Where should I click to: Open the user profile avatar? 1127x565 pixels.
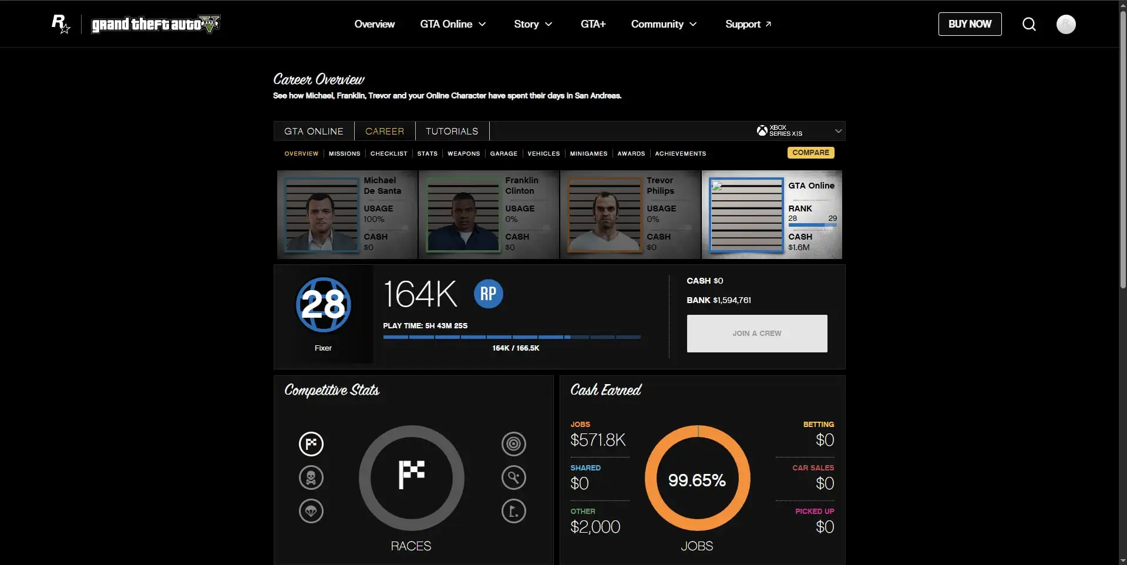click(x=1065, y=24)
